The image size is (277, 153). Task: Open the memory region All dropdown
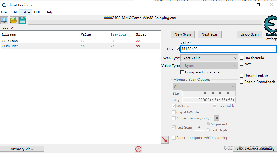coord(204,86)
